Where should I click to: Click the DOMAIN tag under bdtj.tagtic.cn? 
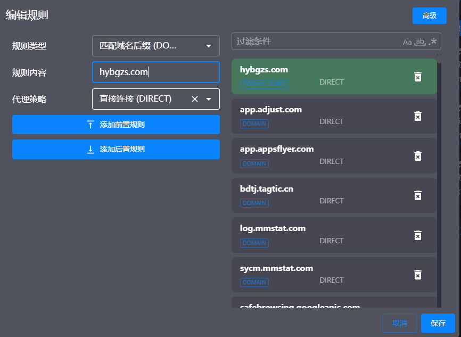click(x=254, y=203)
